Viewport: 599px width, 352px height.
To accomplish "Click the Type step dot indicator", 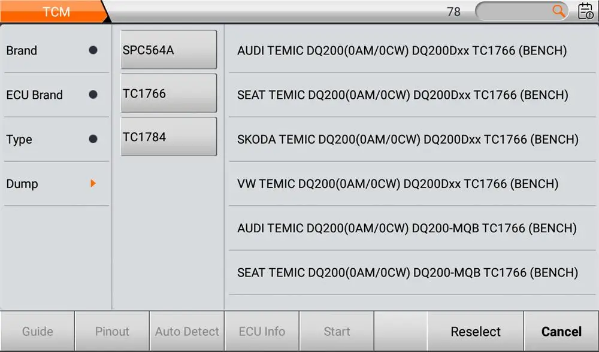I will pyautogui.click(x=93, y=139).
